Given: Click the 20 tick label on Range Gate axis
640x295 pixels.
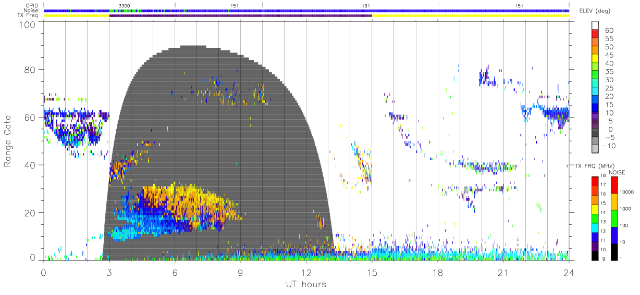Looking at the screenshot, I should click(29, 212).
